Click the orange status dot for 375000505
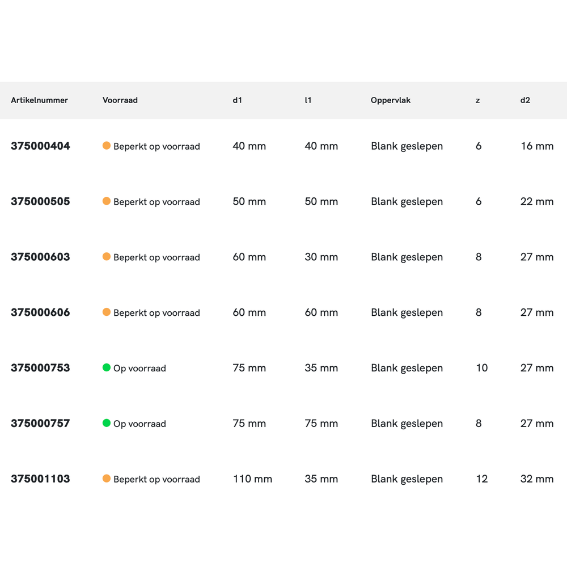This screenshot has width=567, height=567. [x=106, y=201]
